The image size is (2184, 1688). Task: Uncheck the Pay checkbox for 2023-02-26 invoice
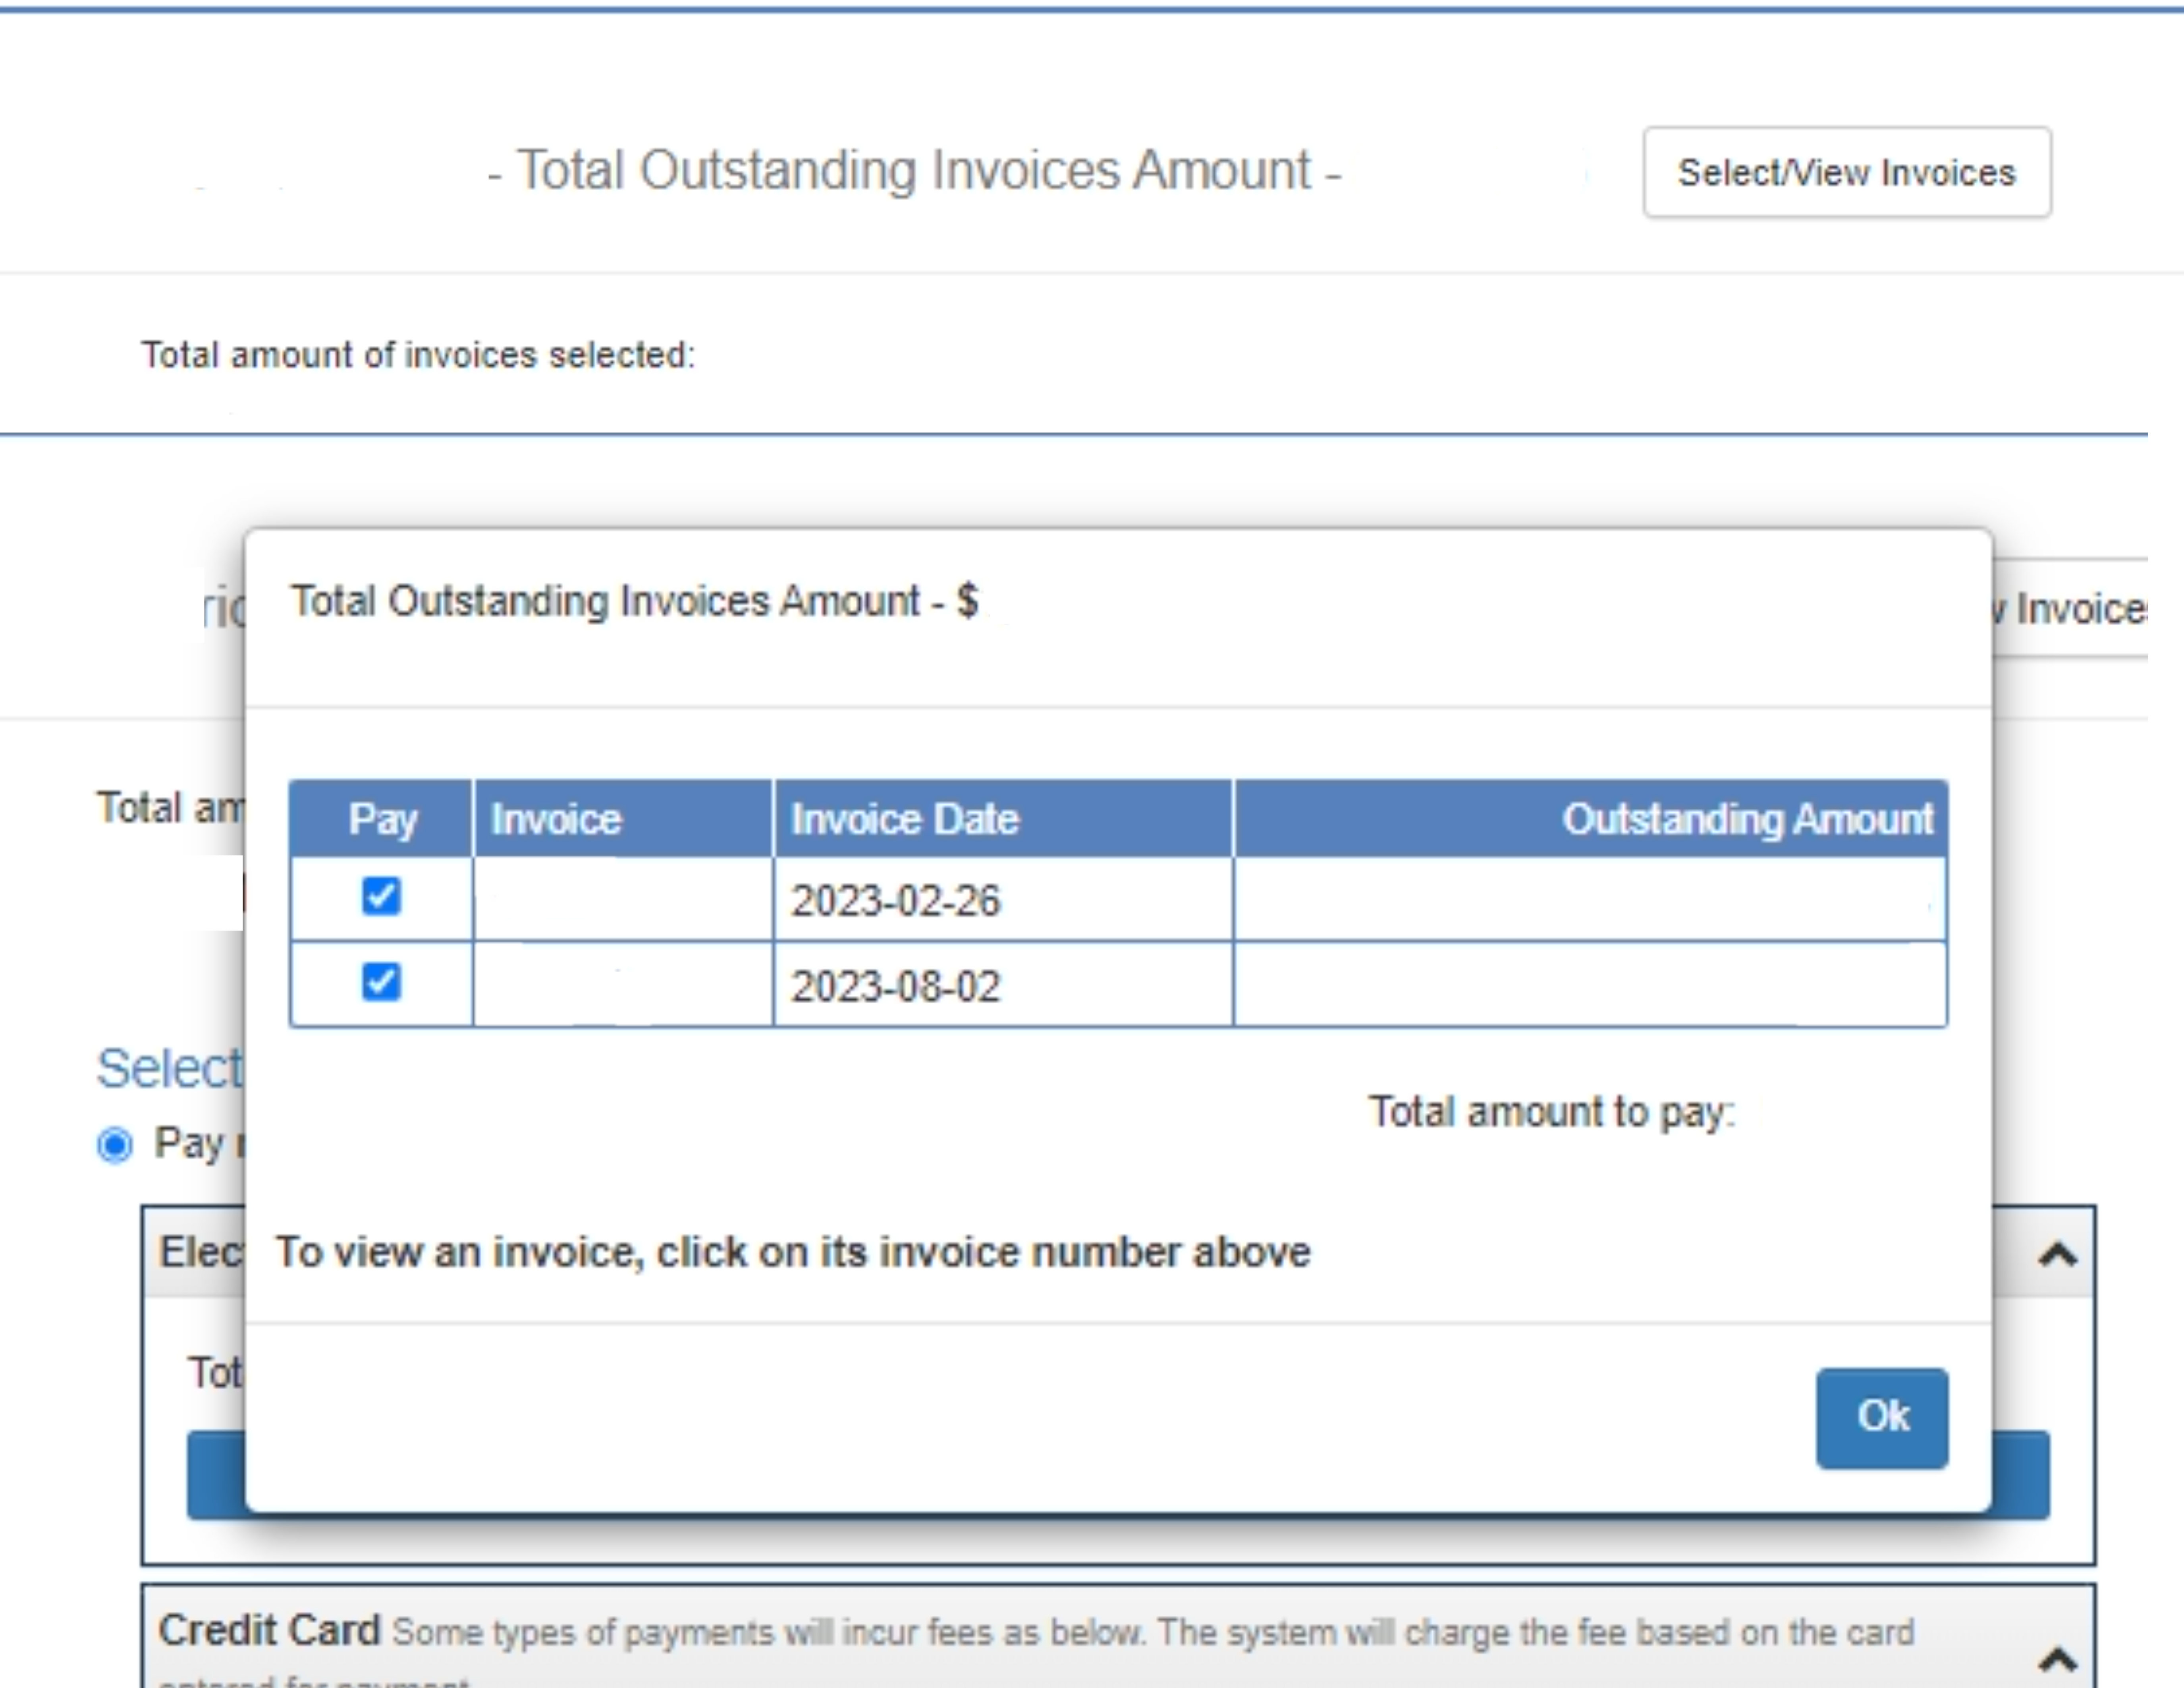[381, 896]
